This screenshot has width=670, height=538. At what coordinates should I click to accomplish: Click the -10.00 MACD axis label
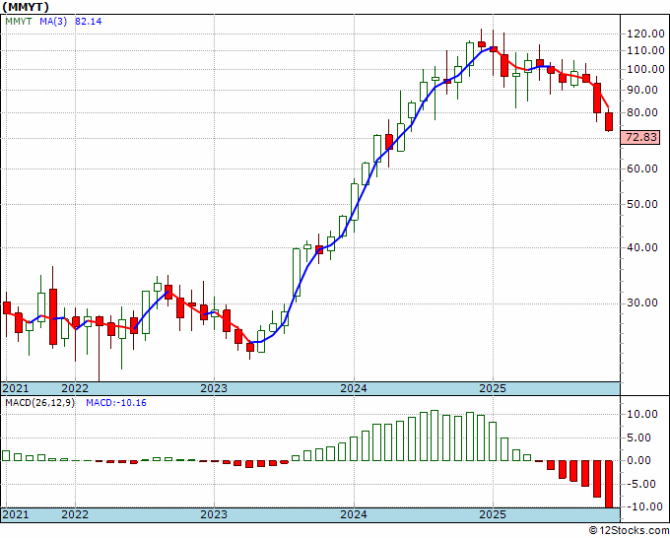[x=641, y=506]
